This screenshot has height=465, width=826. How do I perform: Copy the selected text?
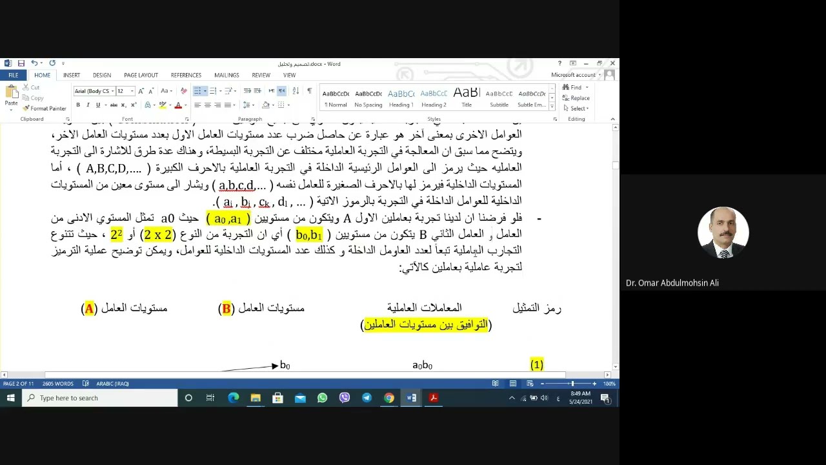coord(32,98)
